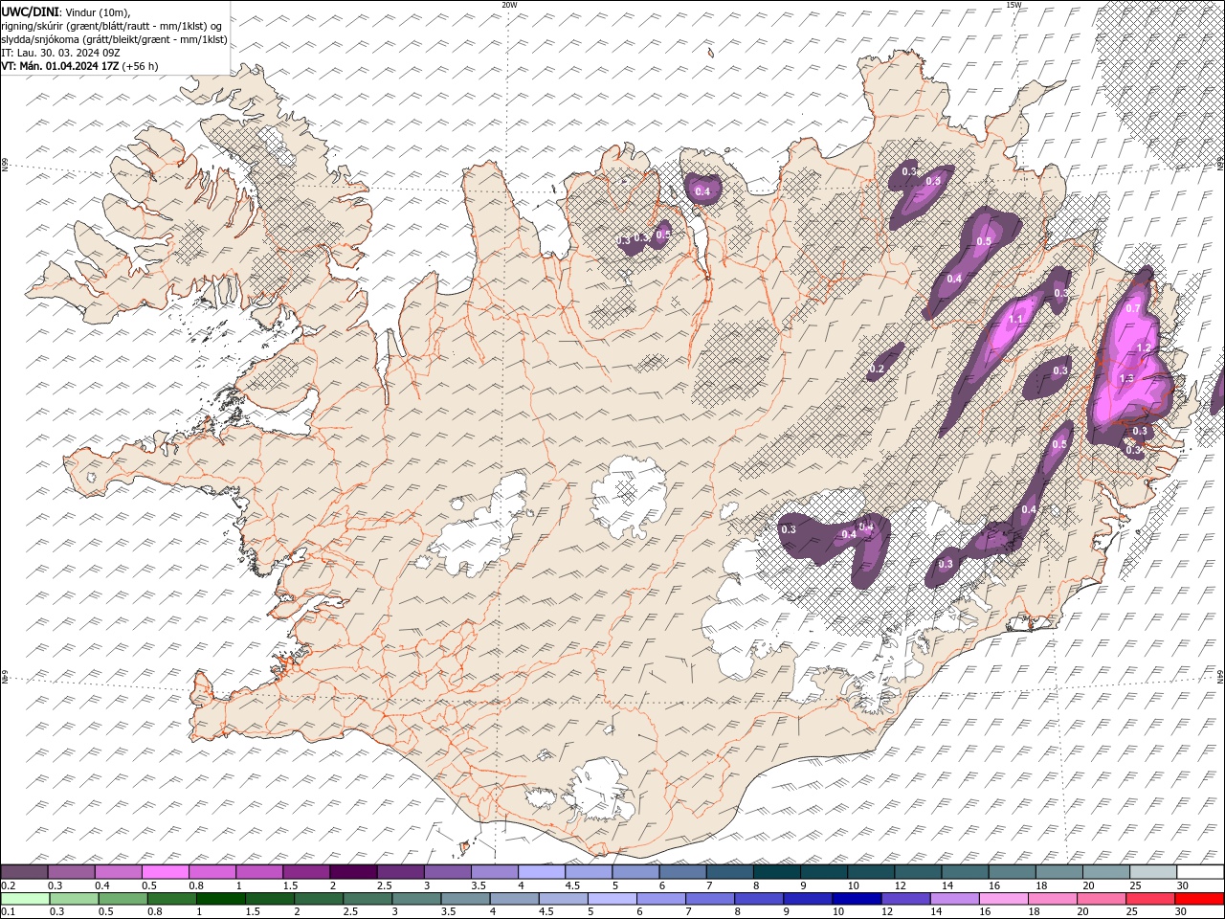
Task: Click the white swatch after 30 in the snow legend
Action: (1200, 872)
